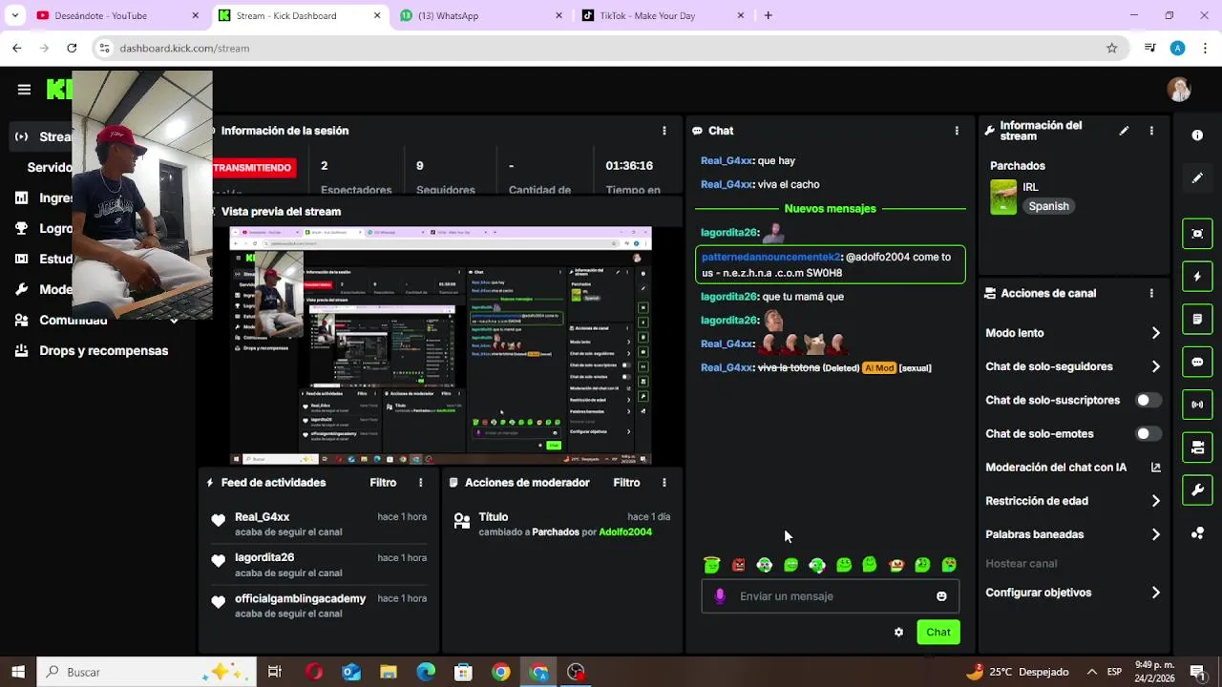Edit stream info with pencil icon in panel header
Image resolution: width=1222 pixels, height=687 pixels.
click(1124, 131)
